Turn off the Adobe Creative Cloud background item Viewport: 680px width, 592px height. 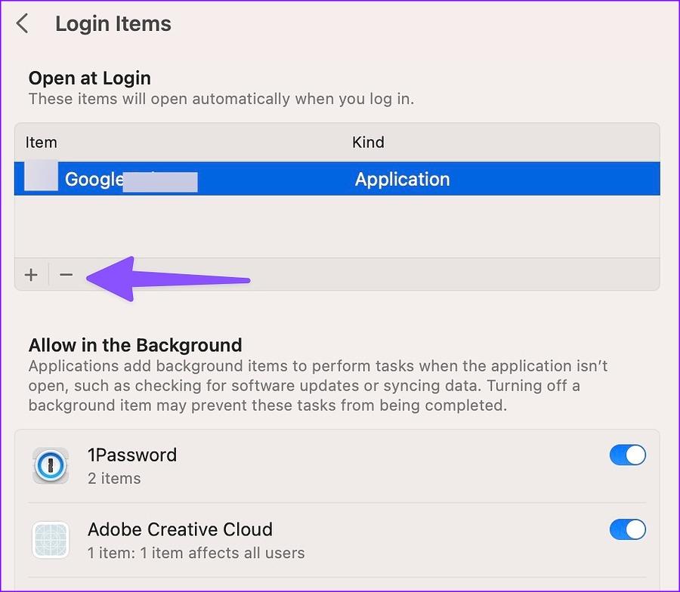point(628,529)
